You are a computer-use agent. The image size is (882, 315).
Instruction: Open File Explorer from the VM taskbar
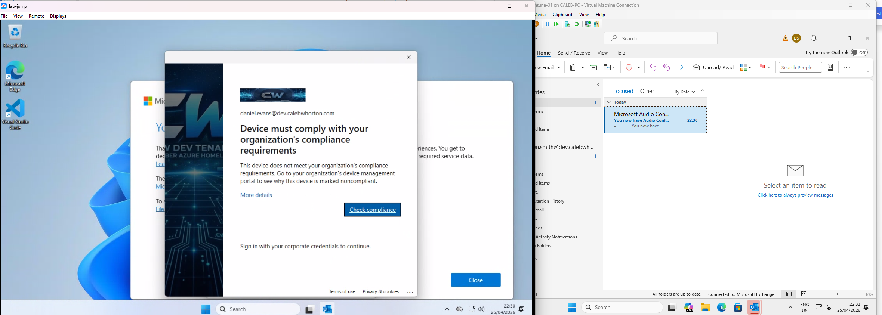705,307
